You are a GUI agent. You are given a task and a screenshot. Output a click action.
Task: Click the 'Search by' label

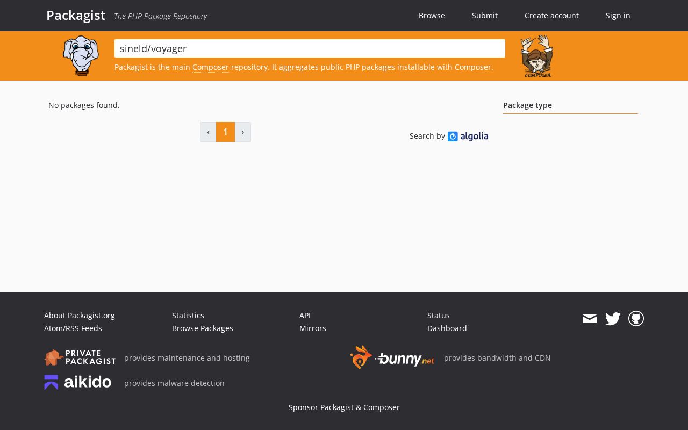click(427, 136)
